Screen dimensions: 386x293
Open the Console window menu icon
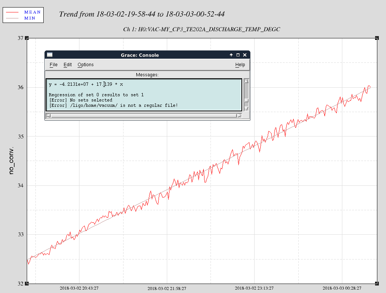coord(50,55)
